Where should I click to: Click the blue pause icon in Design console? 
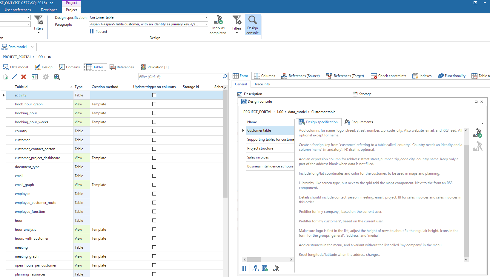245,268
